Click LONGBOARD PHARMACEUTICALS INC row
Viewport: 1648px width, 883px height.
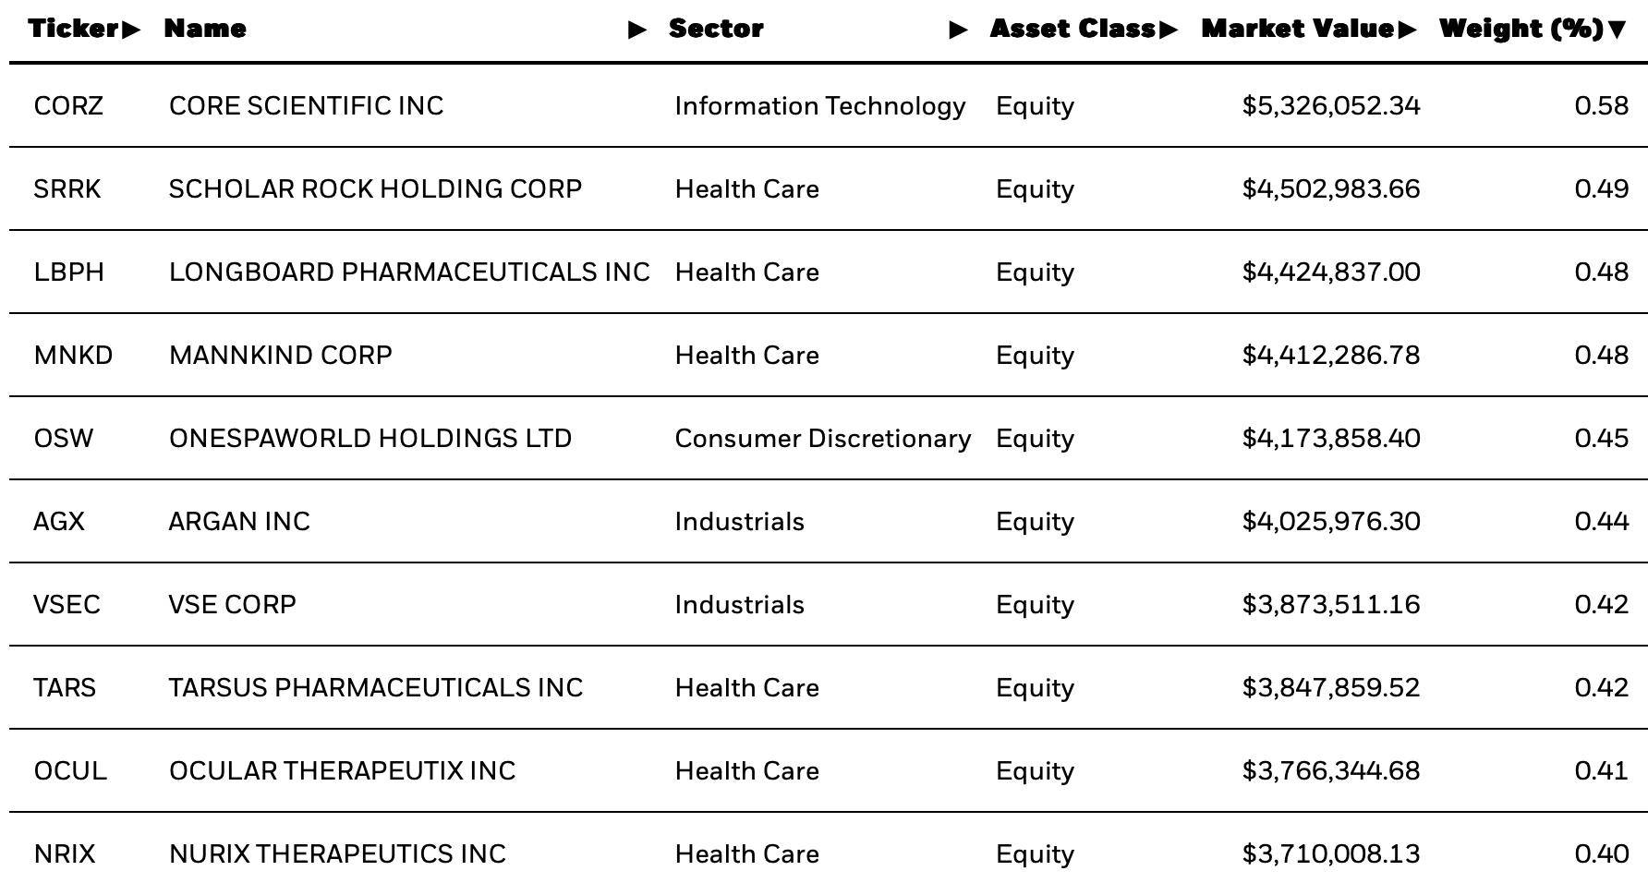point(829,272)
